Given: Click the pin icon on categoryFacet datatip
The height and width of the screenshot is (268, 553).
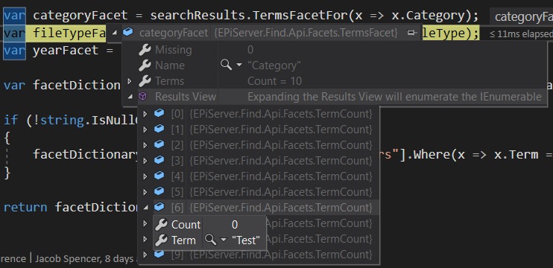Looking at the screenshot, I should pyautogui.click(x=411, y=33).
